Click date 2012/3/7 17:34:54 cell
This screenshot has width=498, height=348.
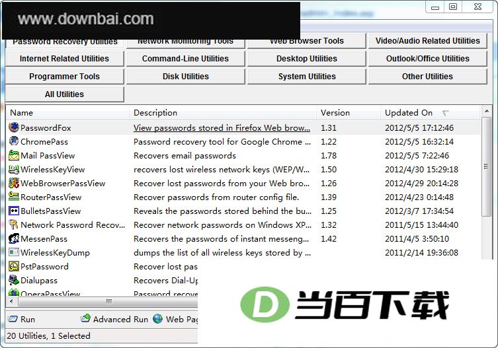click(419, 211)
